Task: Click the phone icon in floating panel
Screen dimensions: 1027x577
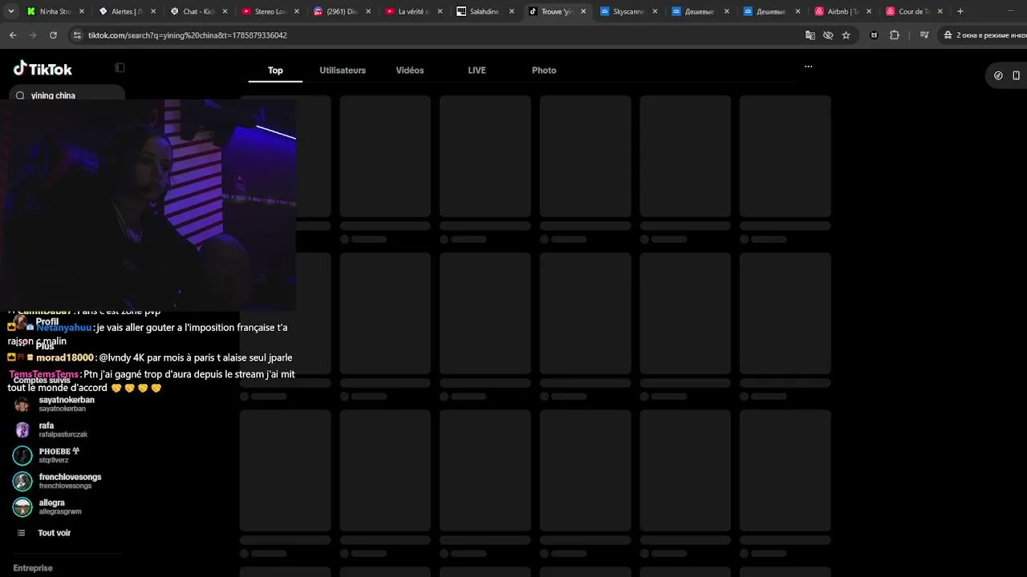Action: (x=1016, y=75)
